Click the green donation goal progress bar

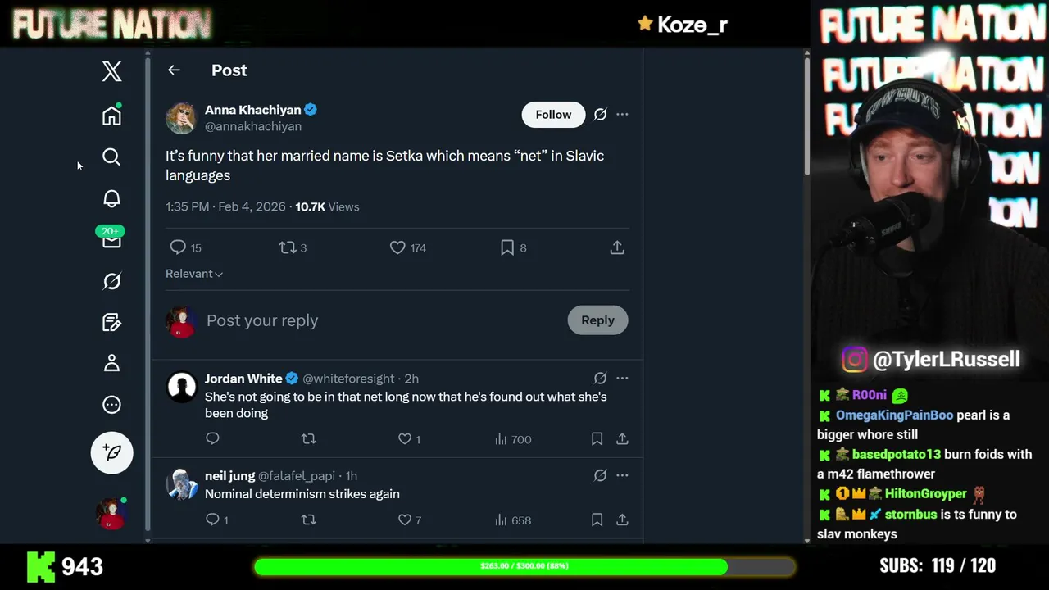524,566
